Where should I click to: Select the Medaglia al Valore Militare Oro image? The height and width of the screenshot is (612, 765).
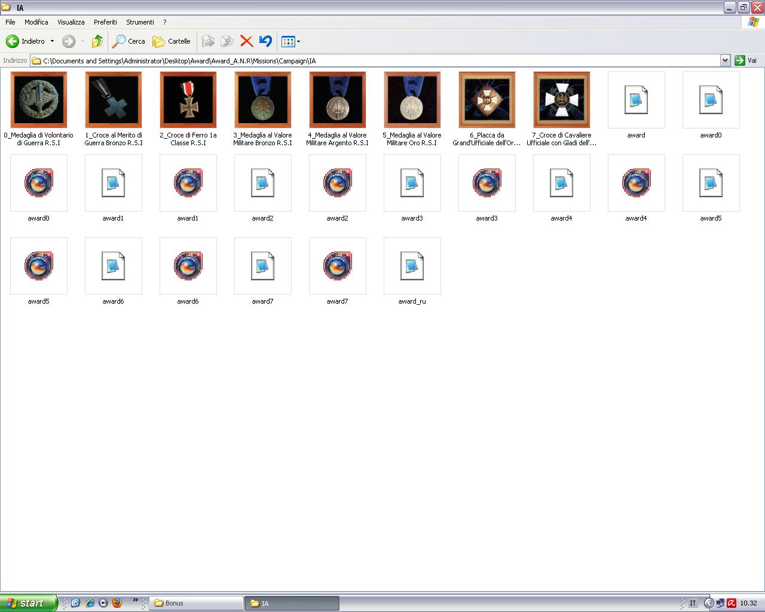click(x=412, y=100)
